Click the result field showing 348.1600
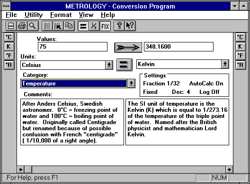 tap(179, 47)
